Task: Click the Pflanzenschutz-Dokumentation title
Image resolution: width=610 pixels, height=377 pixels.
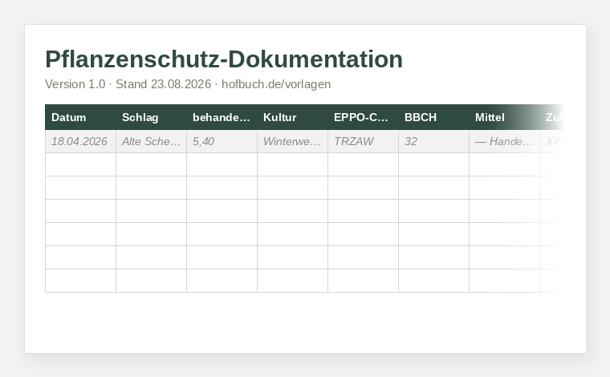Action: 224,59
